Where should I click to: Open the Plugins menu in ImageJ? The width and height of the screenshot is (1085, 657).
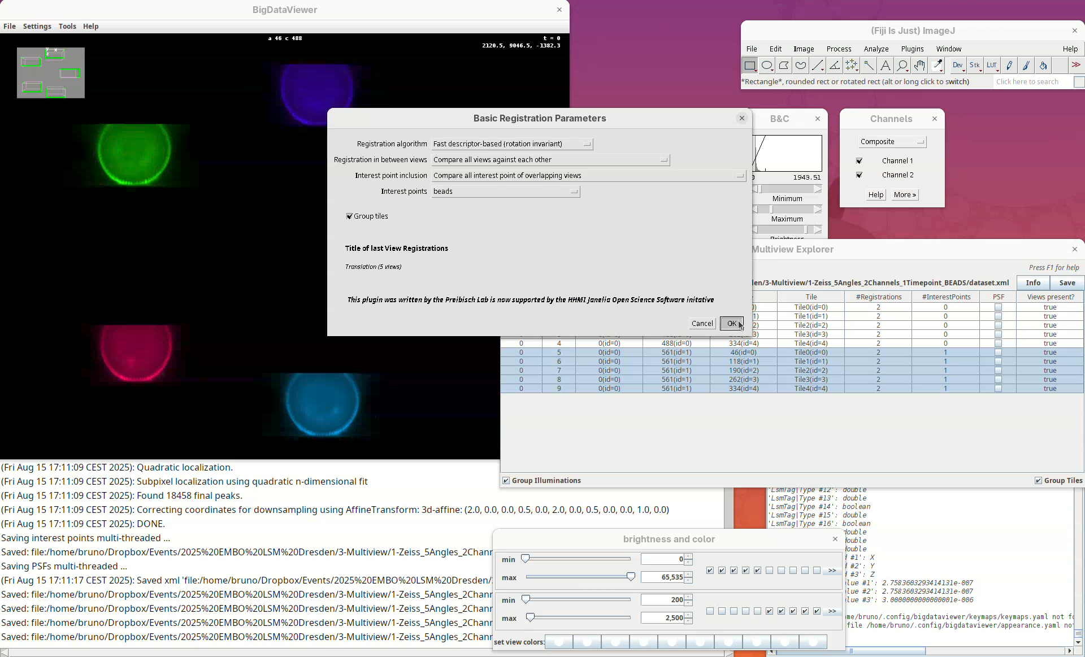pyautogui.click(x=912, y=49)
